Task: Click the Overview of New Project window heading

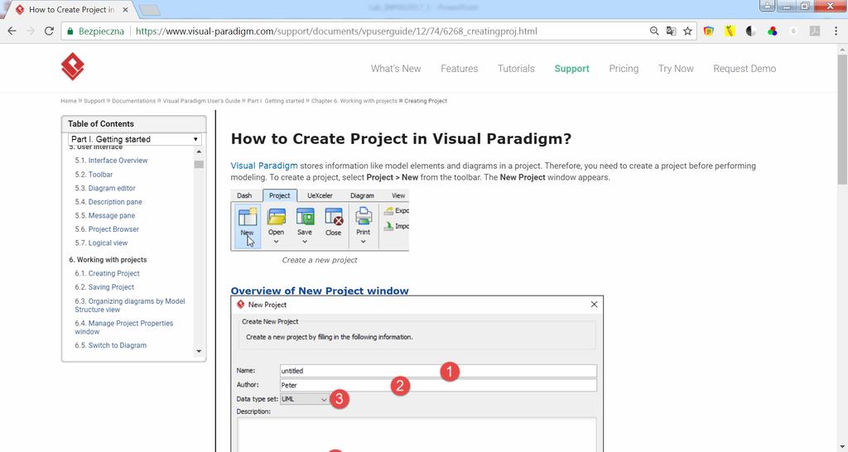Action: [x=320, y=291]
